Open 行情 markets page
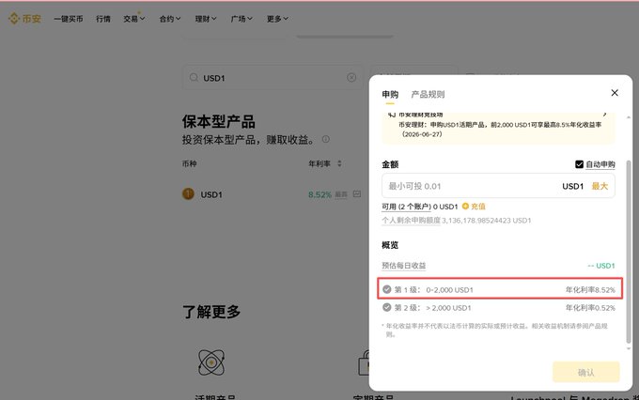Image resolution: width=639 pixels, height=400 pixels. tap(103, 19)
